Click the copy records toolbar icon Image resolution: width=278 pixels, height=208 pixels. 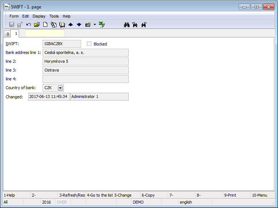tap(54, 25)
